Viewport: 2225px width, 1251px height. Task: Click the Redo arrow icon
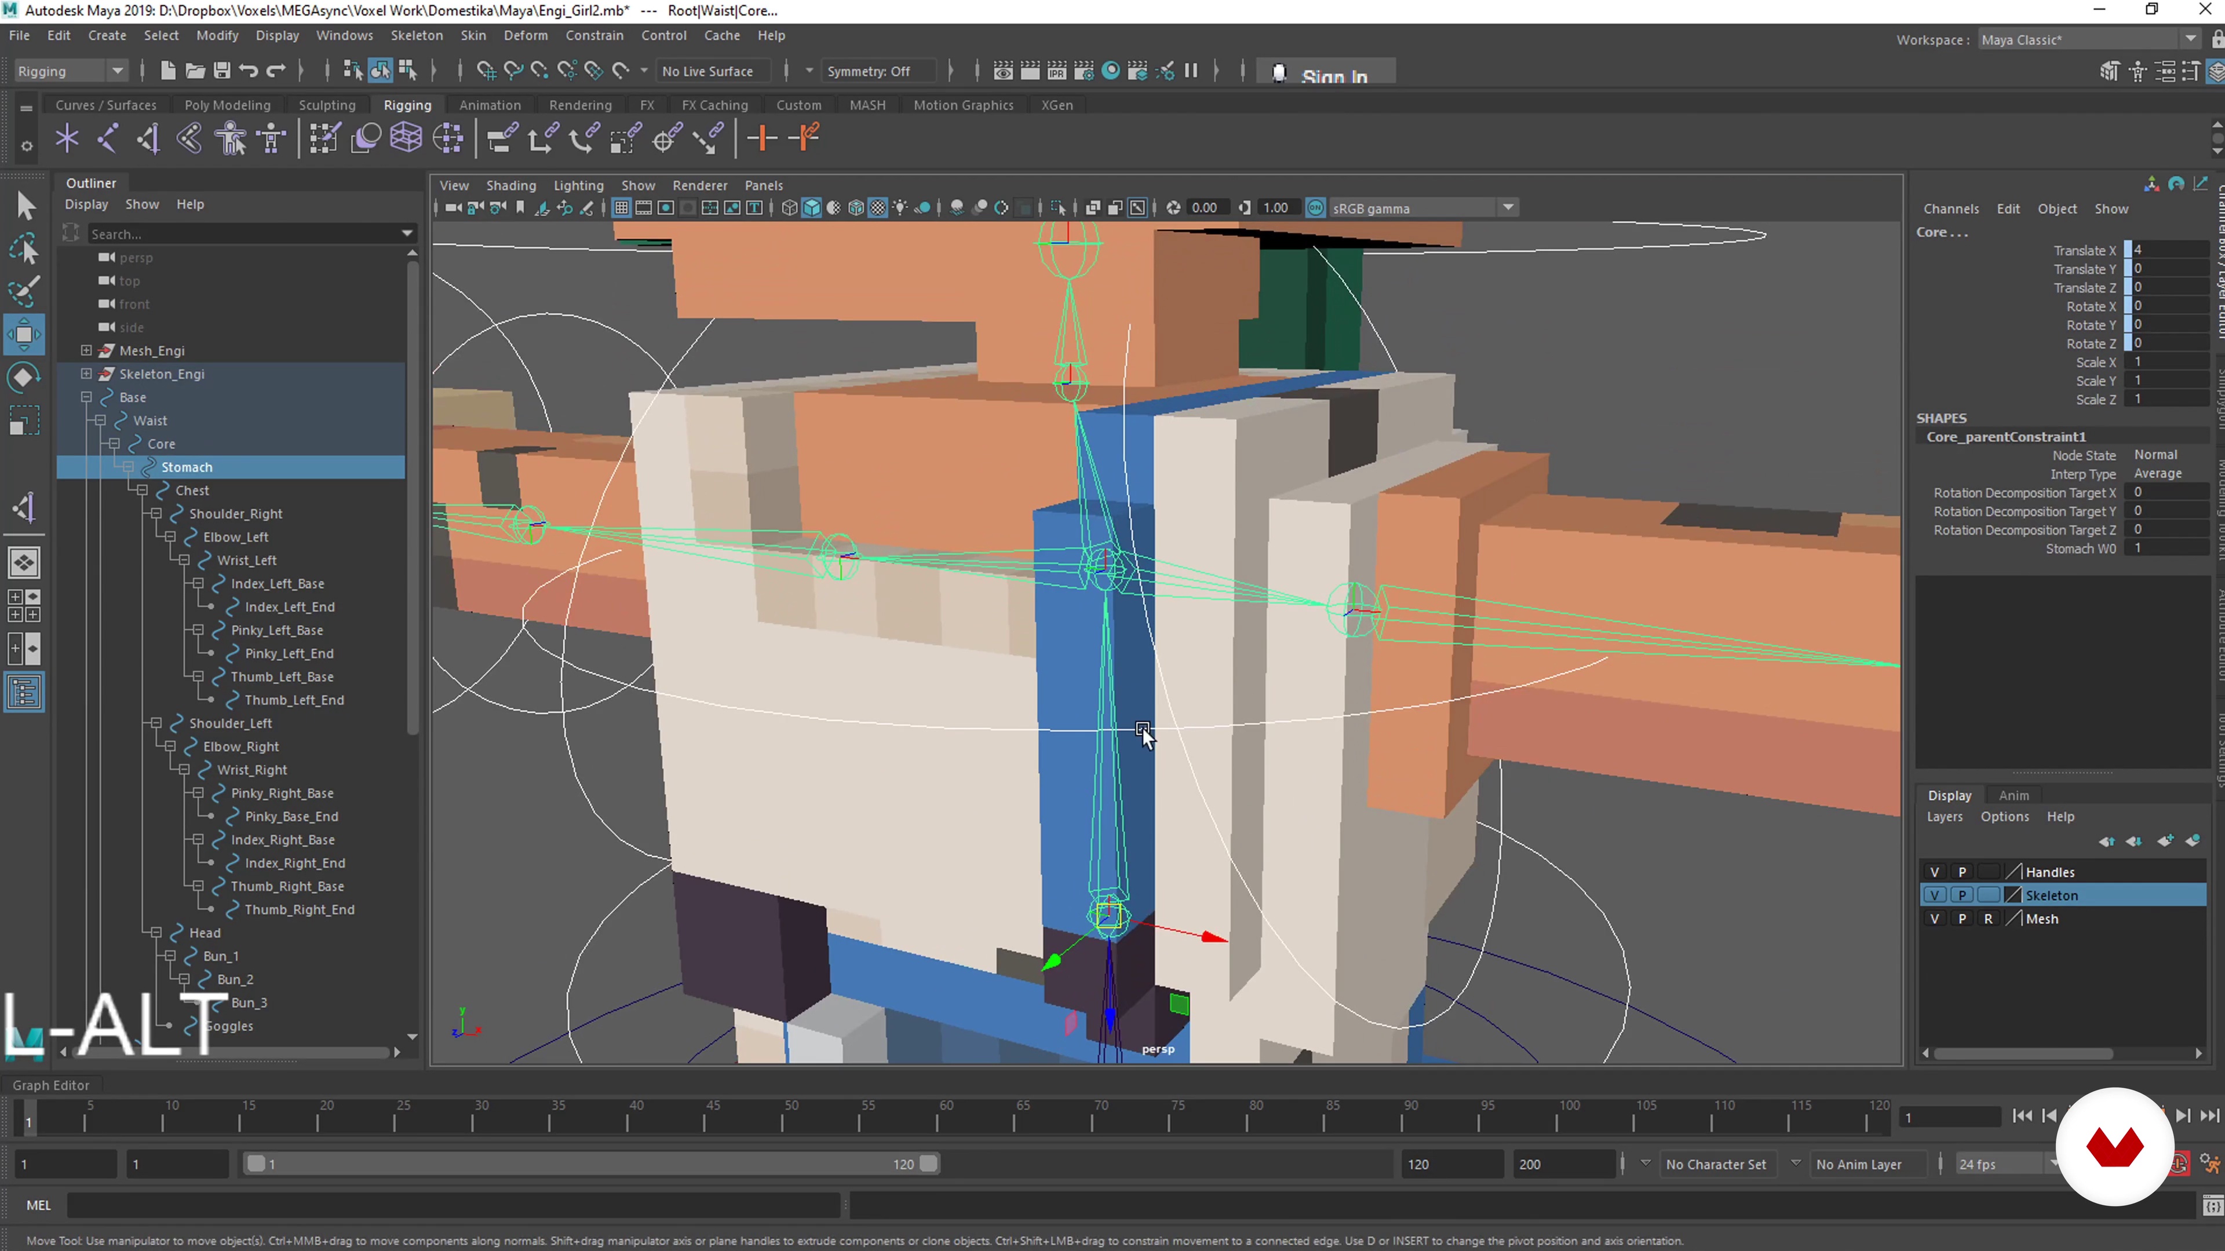276,71
